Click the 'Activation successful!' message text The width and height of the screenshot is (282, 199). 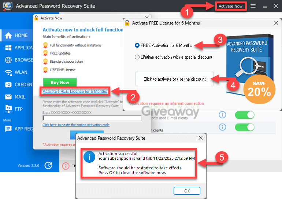[118, 154]
